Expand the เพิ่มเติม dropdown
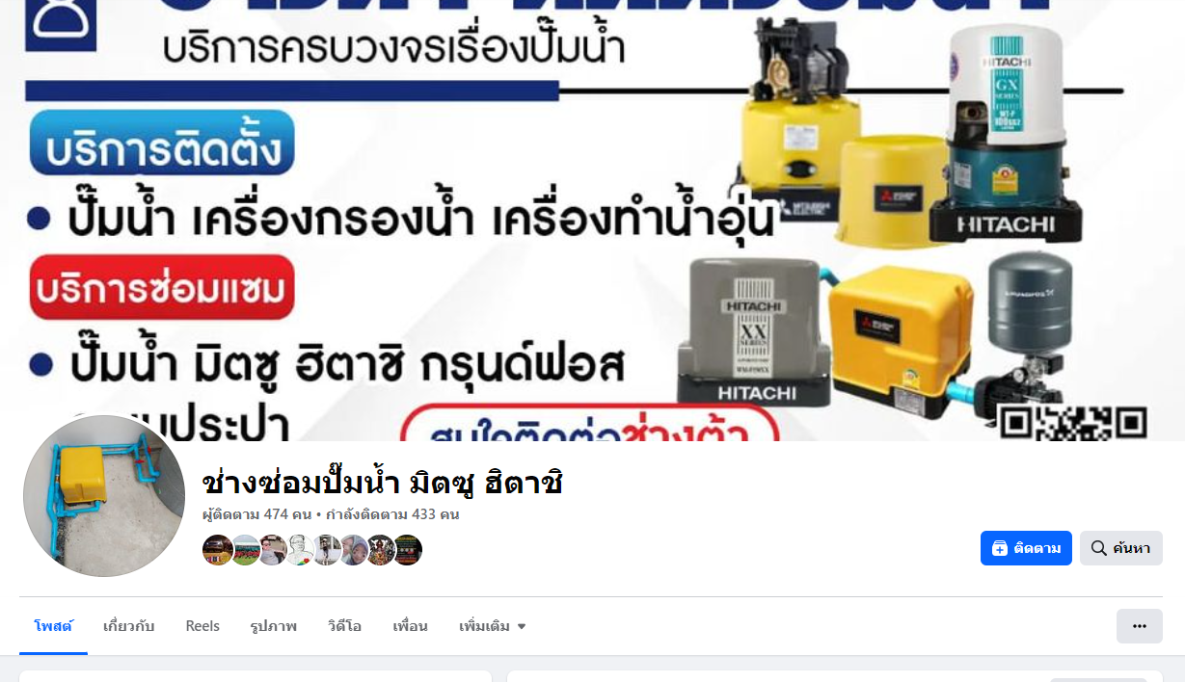Screen dimensions: 1185x682 tap(493, 626)
